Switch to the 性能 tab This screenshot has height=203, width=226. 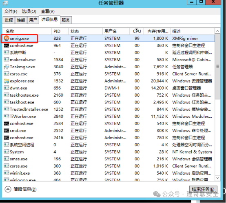click(21, 20)
